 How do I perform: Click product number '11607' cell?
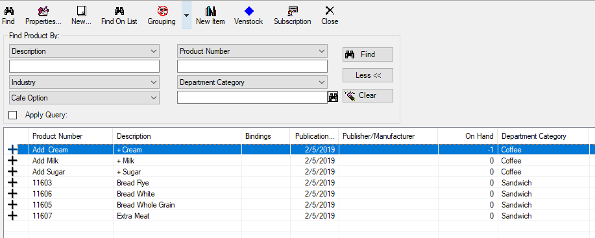point(71,216)
